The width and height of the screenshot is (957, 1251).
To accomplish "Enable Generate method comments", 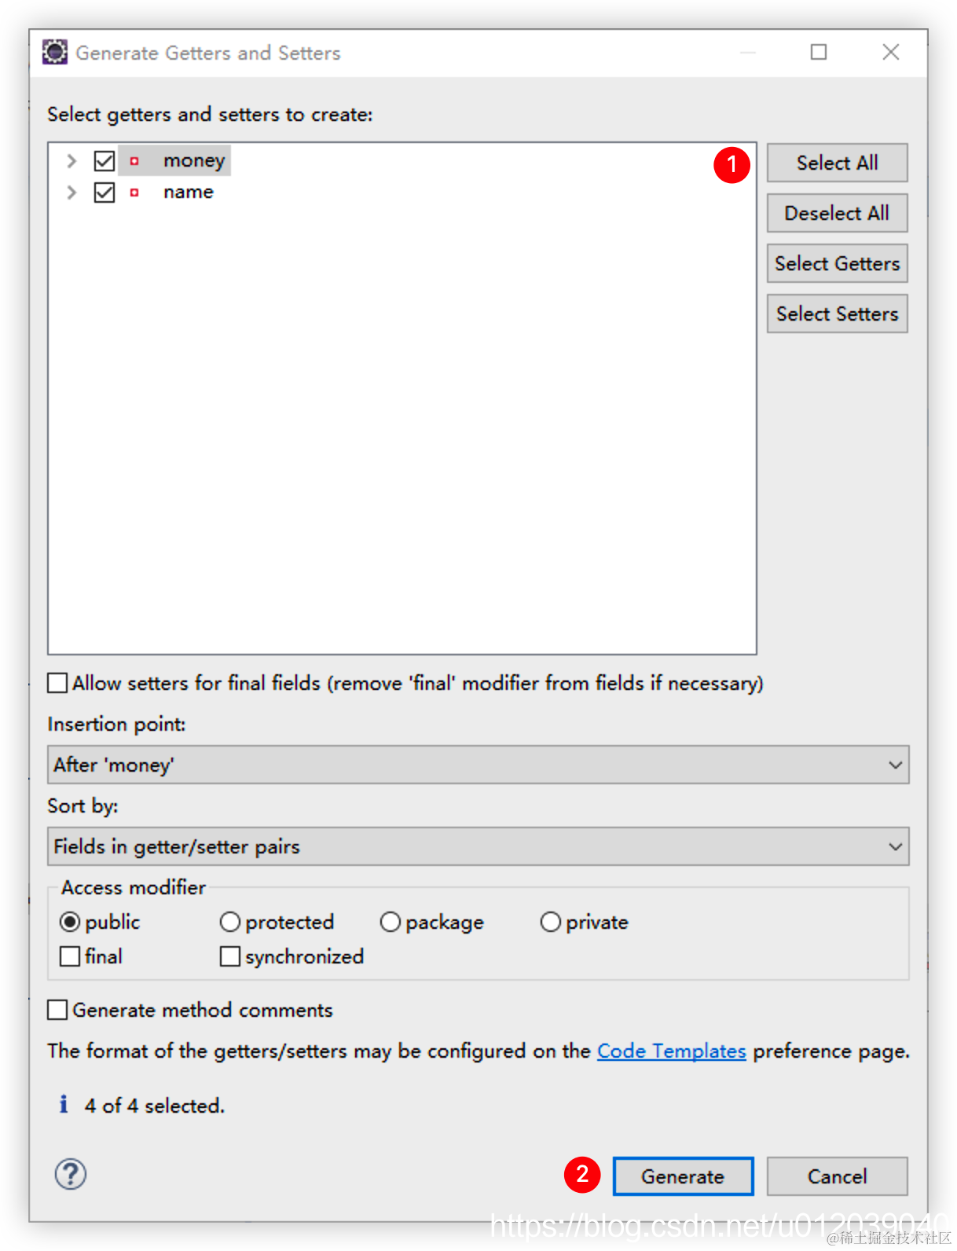I will pyautogui.click(x=57, y=1010).
